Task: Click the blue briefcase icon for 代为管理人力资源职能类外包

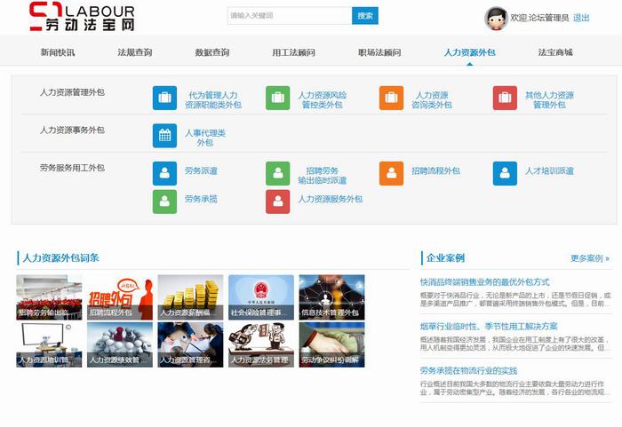Action: coord(164,99)
